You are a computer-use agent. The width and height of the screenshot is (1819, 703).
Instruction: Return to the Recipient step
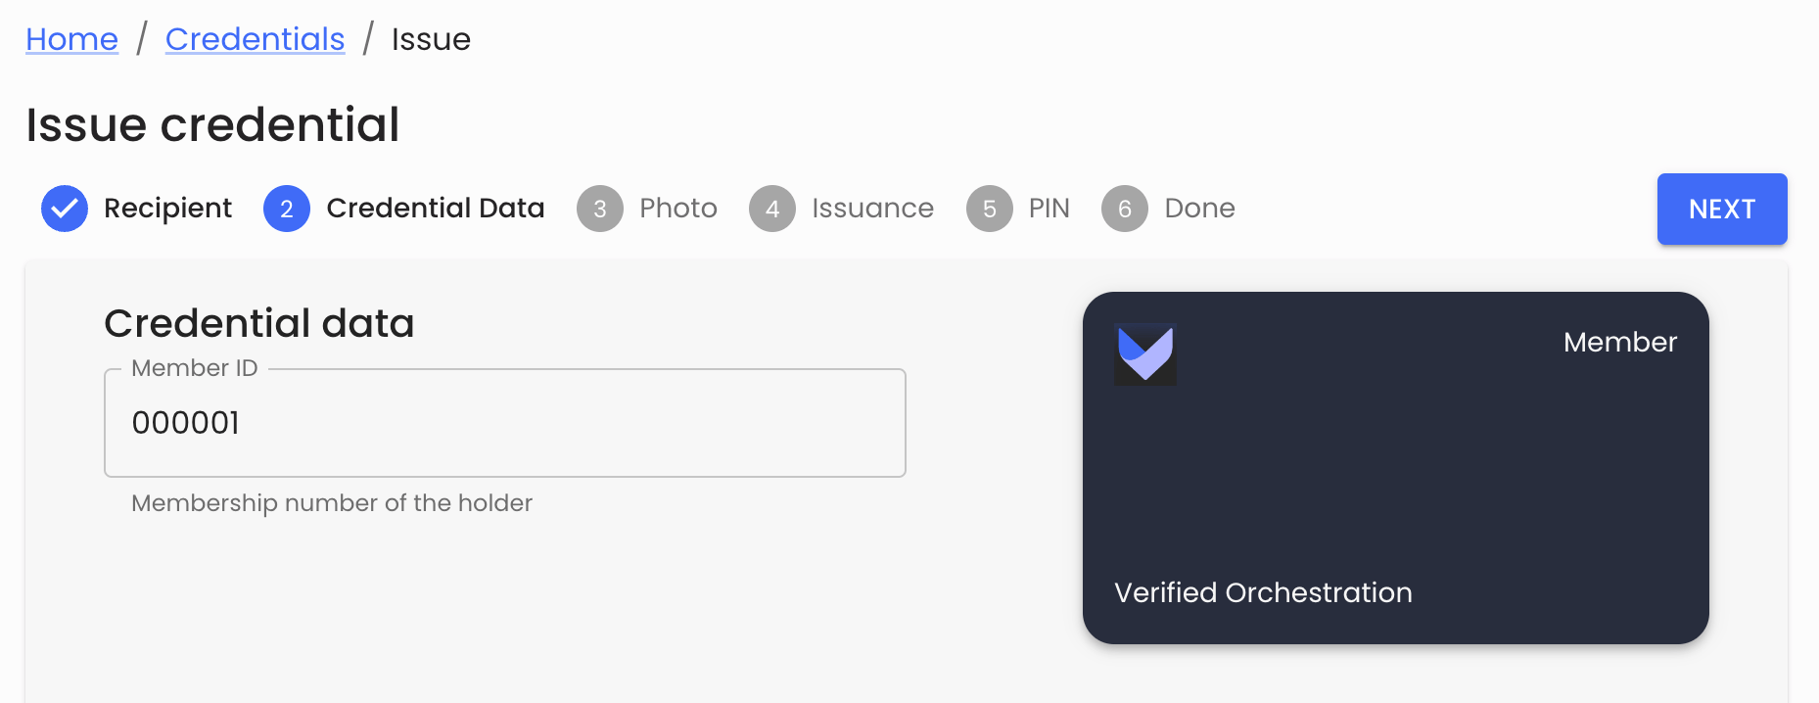pos(167,209)
